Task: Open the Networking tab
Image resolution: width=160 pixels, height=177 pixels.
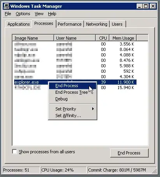Action: click(x=97, y=24)
